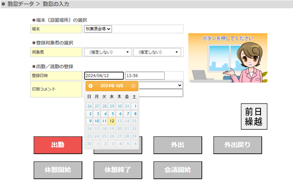The width and height of the screenshot is (293, 183).
Task: Select June 5 in calendar
Action: [x=112, y=114]
